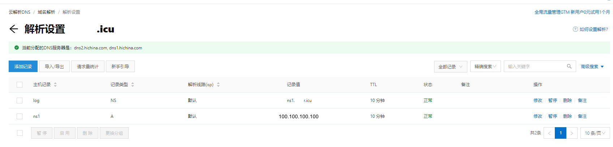Open the 全部记录 filter dropdown

[x=450, y=67]
